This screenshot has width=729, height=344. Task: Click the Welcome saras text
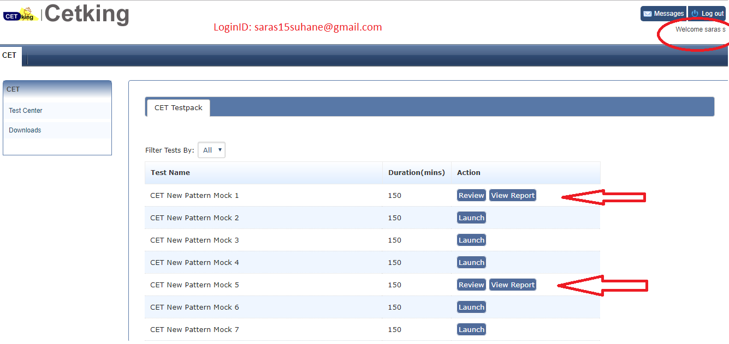[x=700, y=29]
